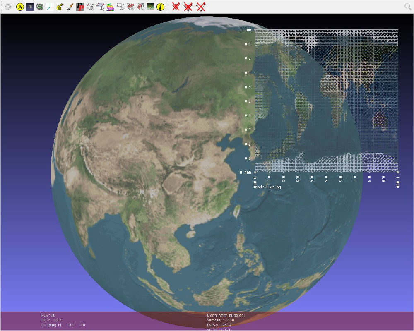Click the 'Mesh: earth_huge.obj' status text
The width and height of the screenshot is (414, 331).
pos(226,315)
